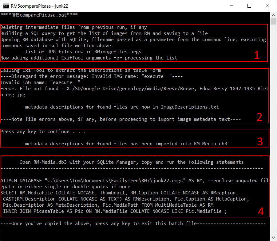Click line 'Deleting intermediate files from previous run'
This screenshot has width=277, height=241.
click(74, 27)
